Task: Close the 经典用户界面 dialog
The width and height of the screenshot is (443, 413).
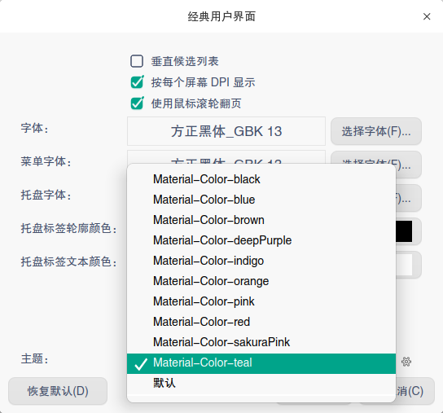Action: click(427, 16)
